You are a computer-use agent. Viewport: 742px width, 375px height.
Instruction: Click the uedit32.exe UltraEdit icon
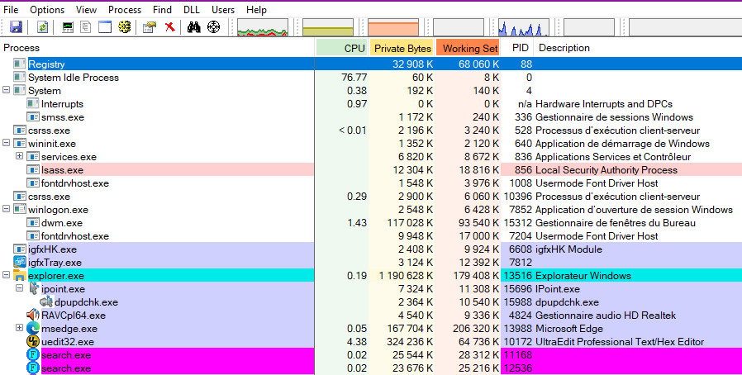pos(33,341)
